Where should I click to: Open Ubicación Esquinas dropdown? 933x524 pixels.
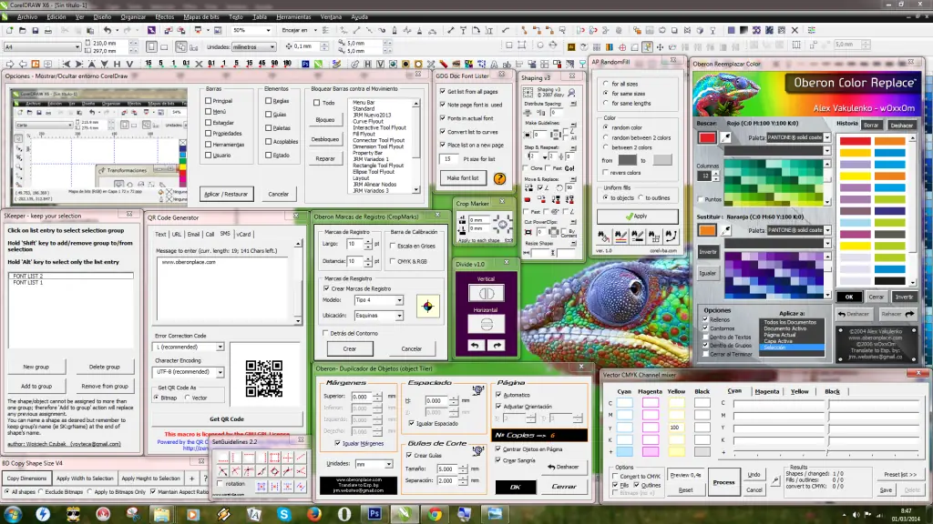(399, 316)
